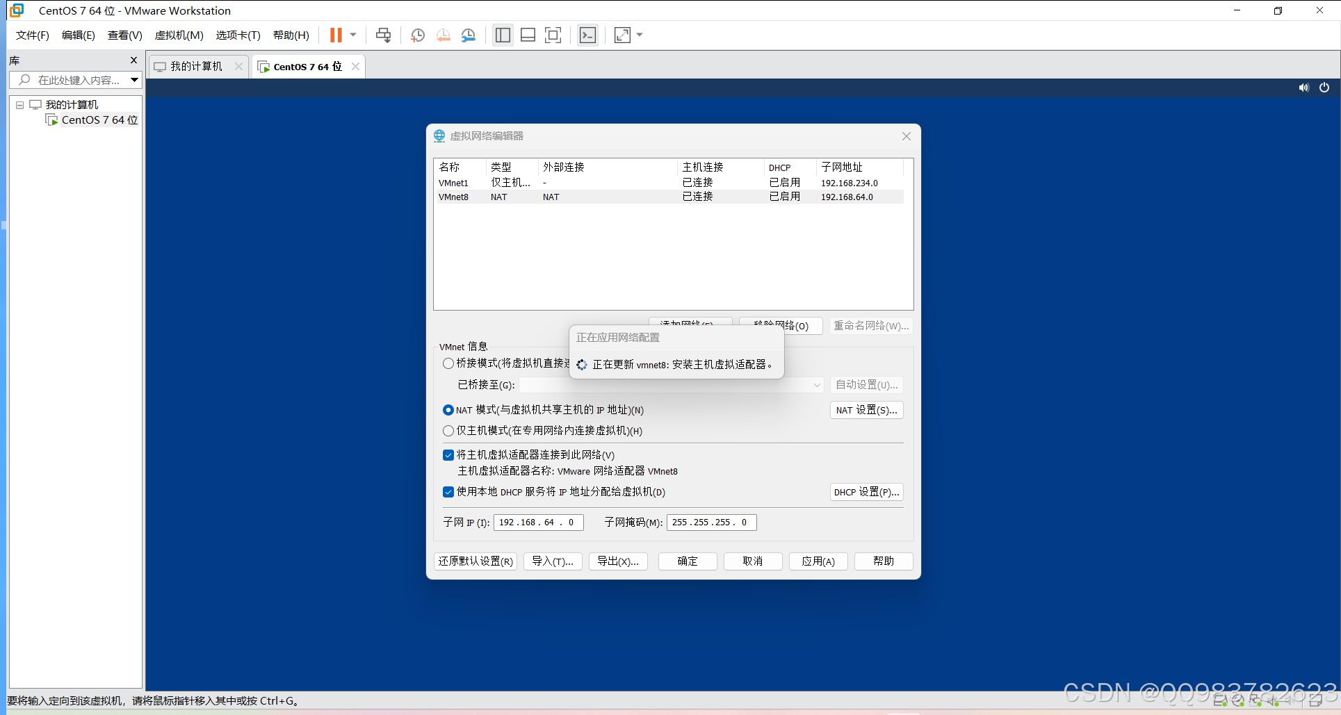
Task: Click the 移除网络(O) button
Action: tap(781, 326)
